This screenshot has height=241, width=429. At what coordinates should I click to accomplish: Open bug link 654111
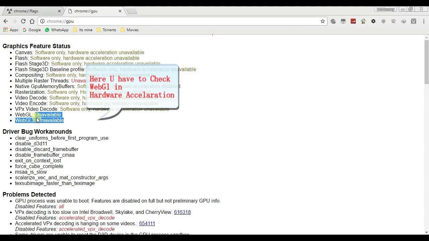click(147, 224)
